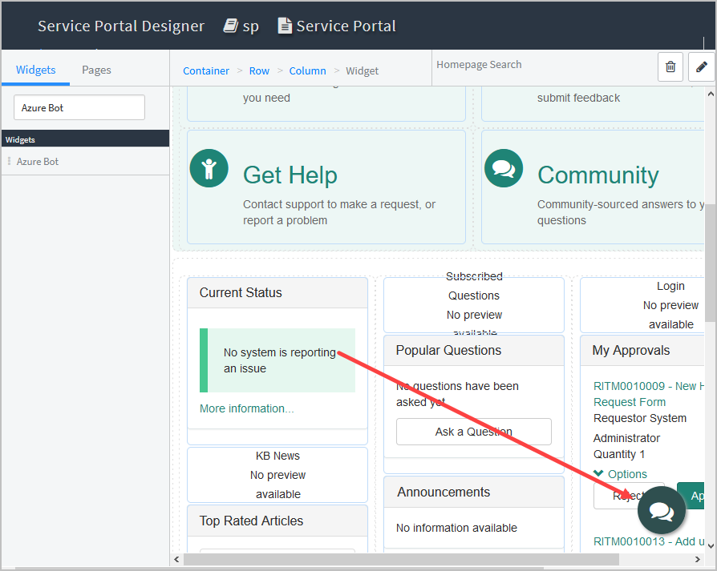The image size is (717, 571).
Task: Expand the Options chevron in My Approvals
Action: [599, 474]
